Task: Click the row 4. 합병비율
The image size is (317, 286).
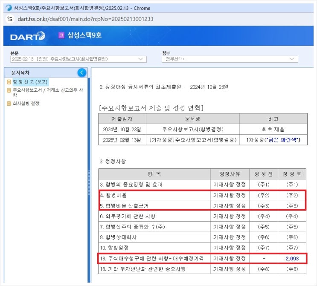Action: [x=202, y=195]
